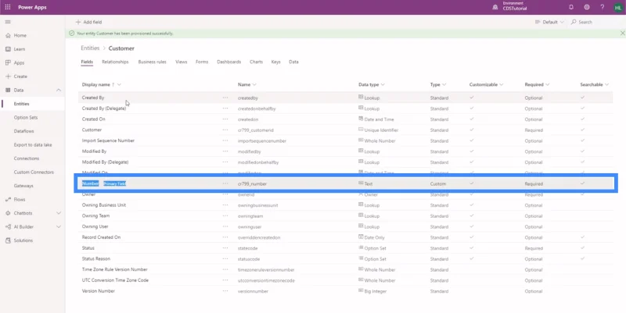Click the Unique Identifier data type cell
The height and width of the screenshot is (313, 626).
pyautogui.click(x=378, y=130)
